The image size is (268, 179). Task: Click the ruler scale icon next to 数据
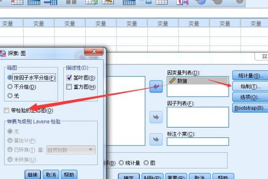coord(172,81)
